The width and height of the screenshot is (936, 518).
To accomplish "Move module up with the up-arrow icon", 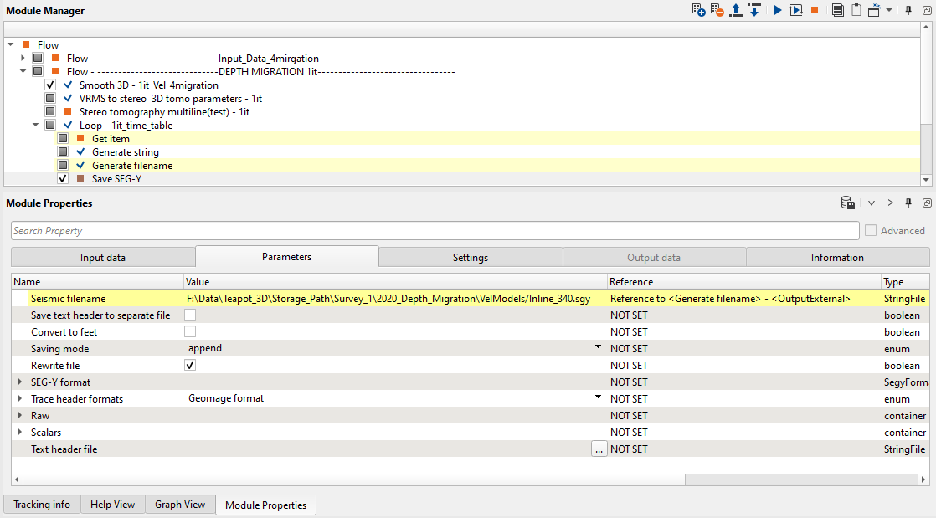I will 736,11.
